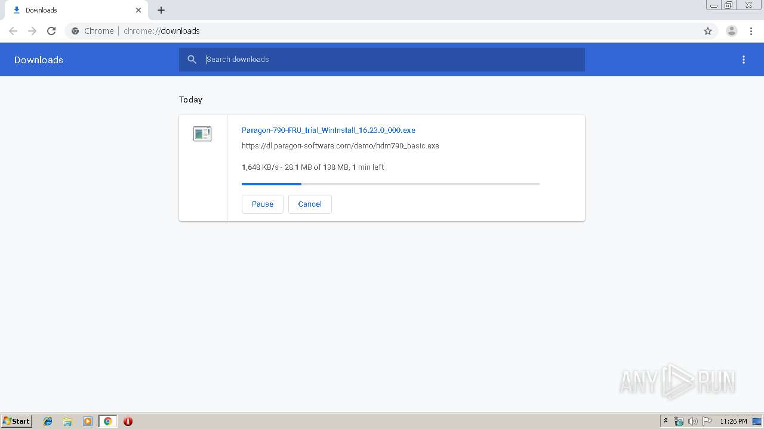This screenshot has width=764, height=429.
Task: Select the Downloads browser tab
Action: click(x=78, y=10)
